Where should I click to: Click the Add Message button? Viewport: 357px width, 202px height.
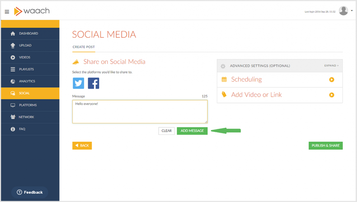192,131
